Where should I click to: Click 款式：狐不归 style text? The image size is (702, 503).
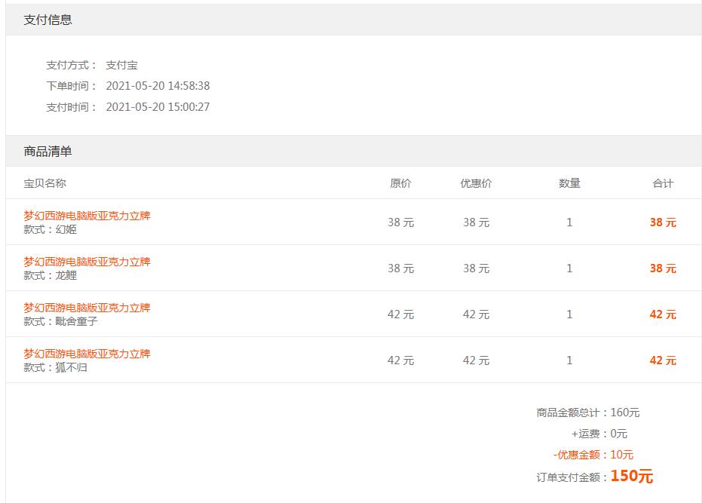point(56,368)
